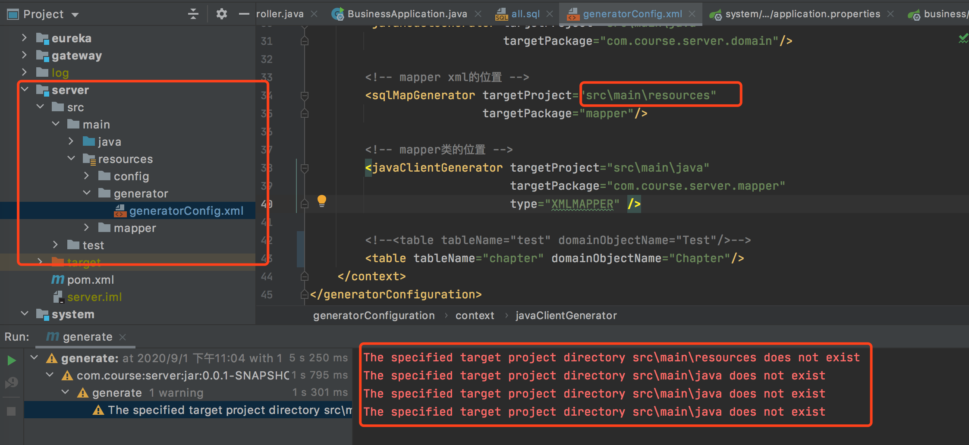Hide the Project tool window

pyautogui.click(x=244, y=14)
